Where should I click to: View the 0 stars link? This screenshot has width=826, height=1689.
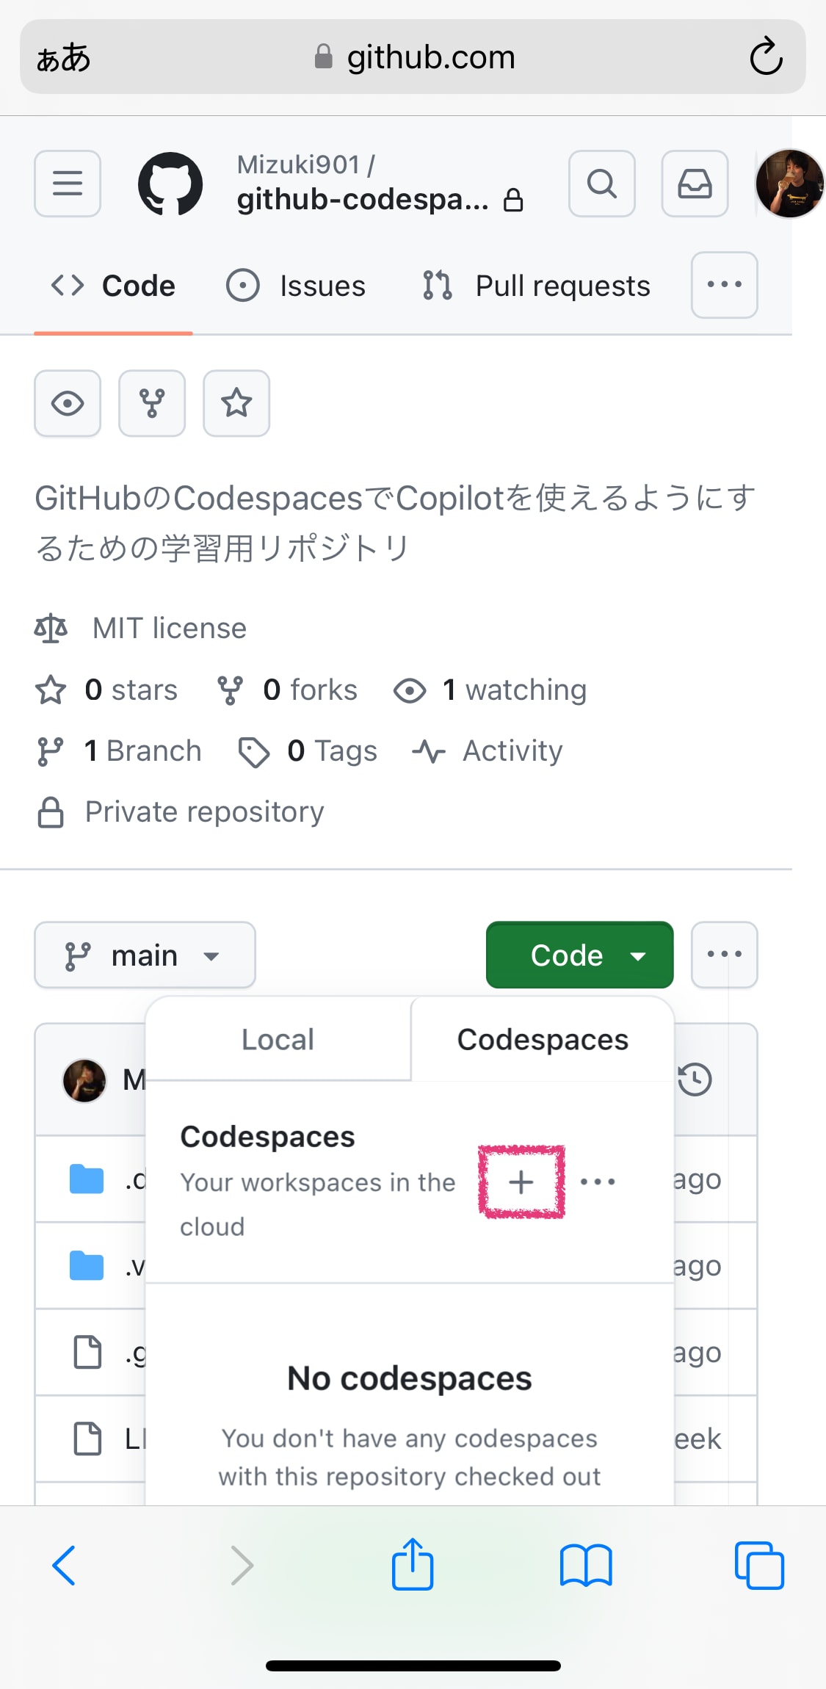point(106,690)
